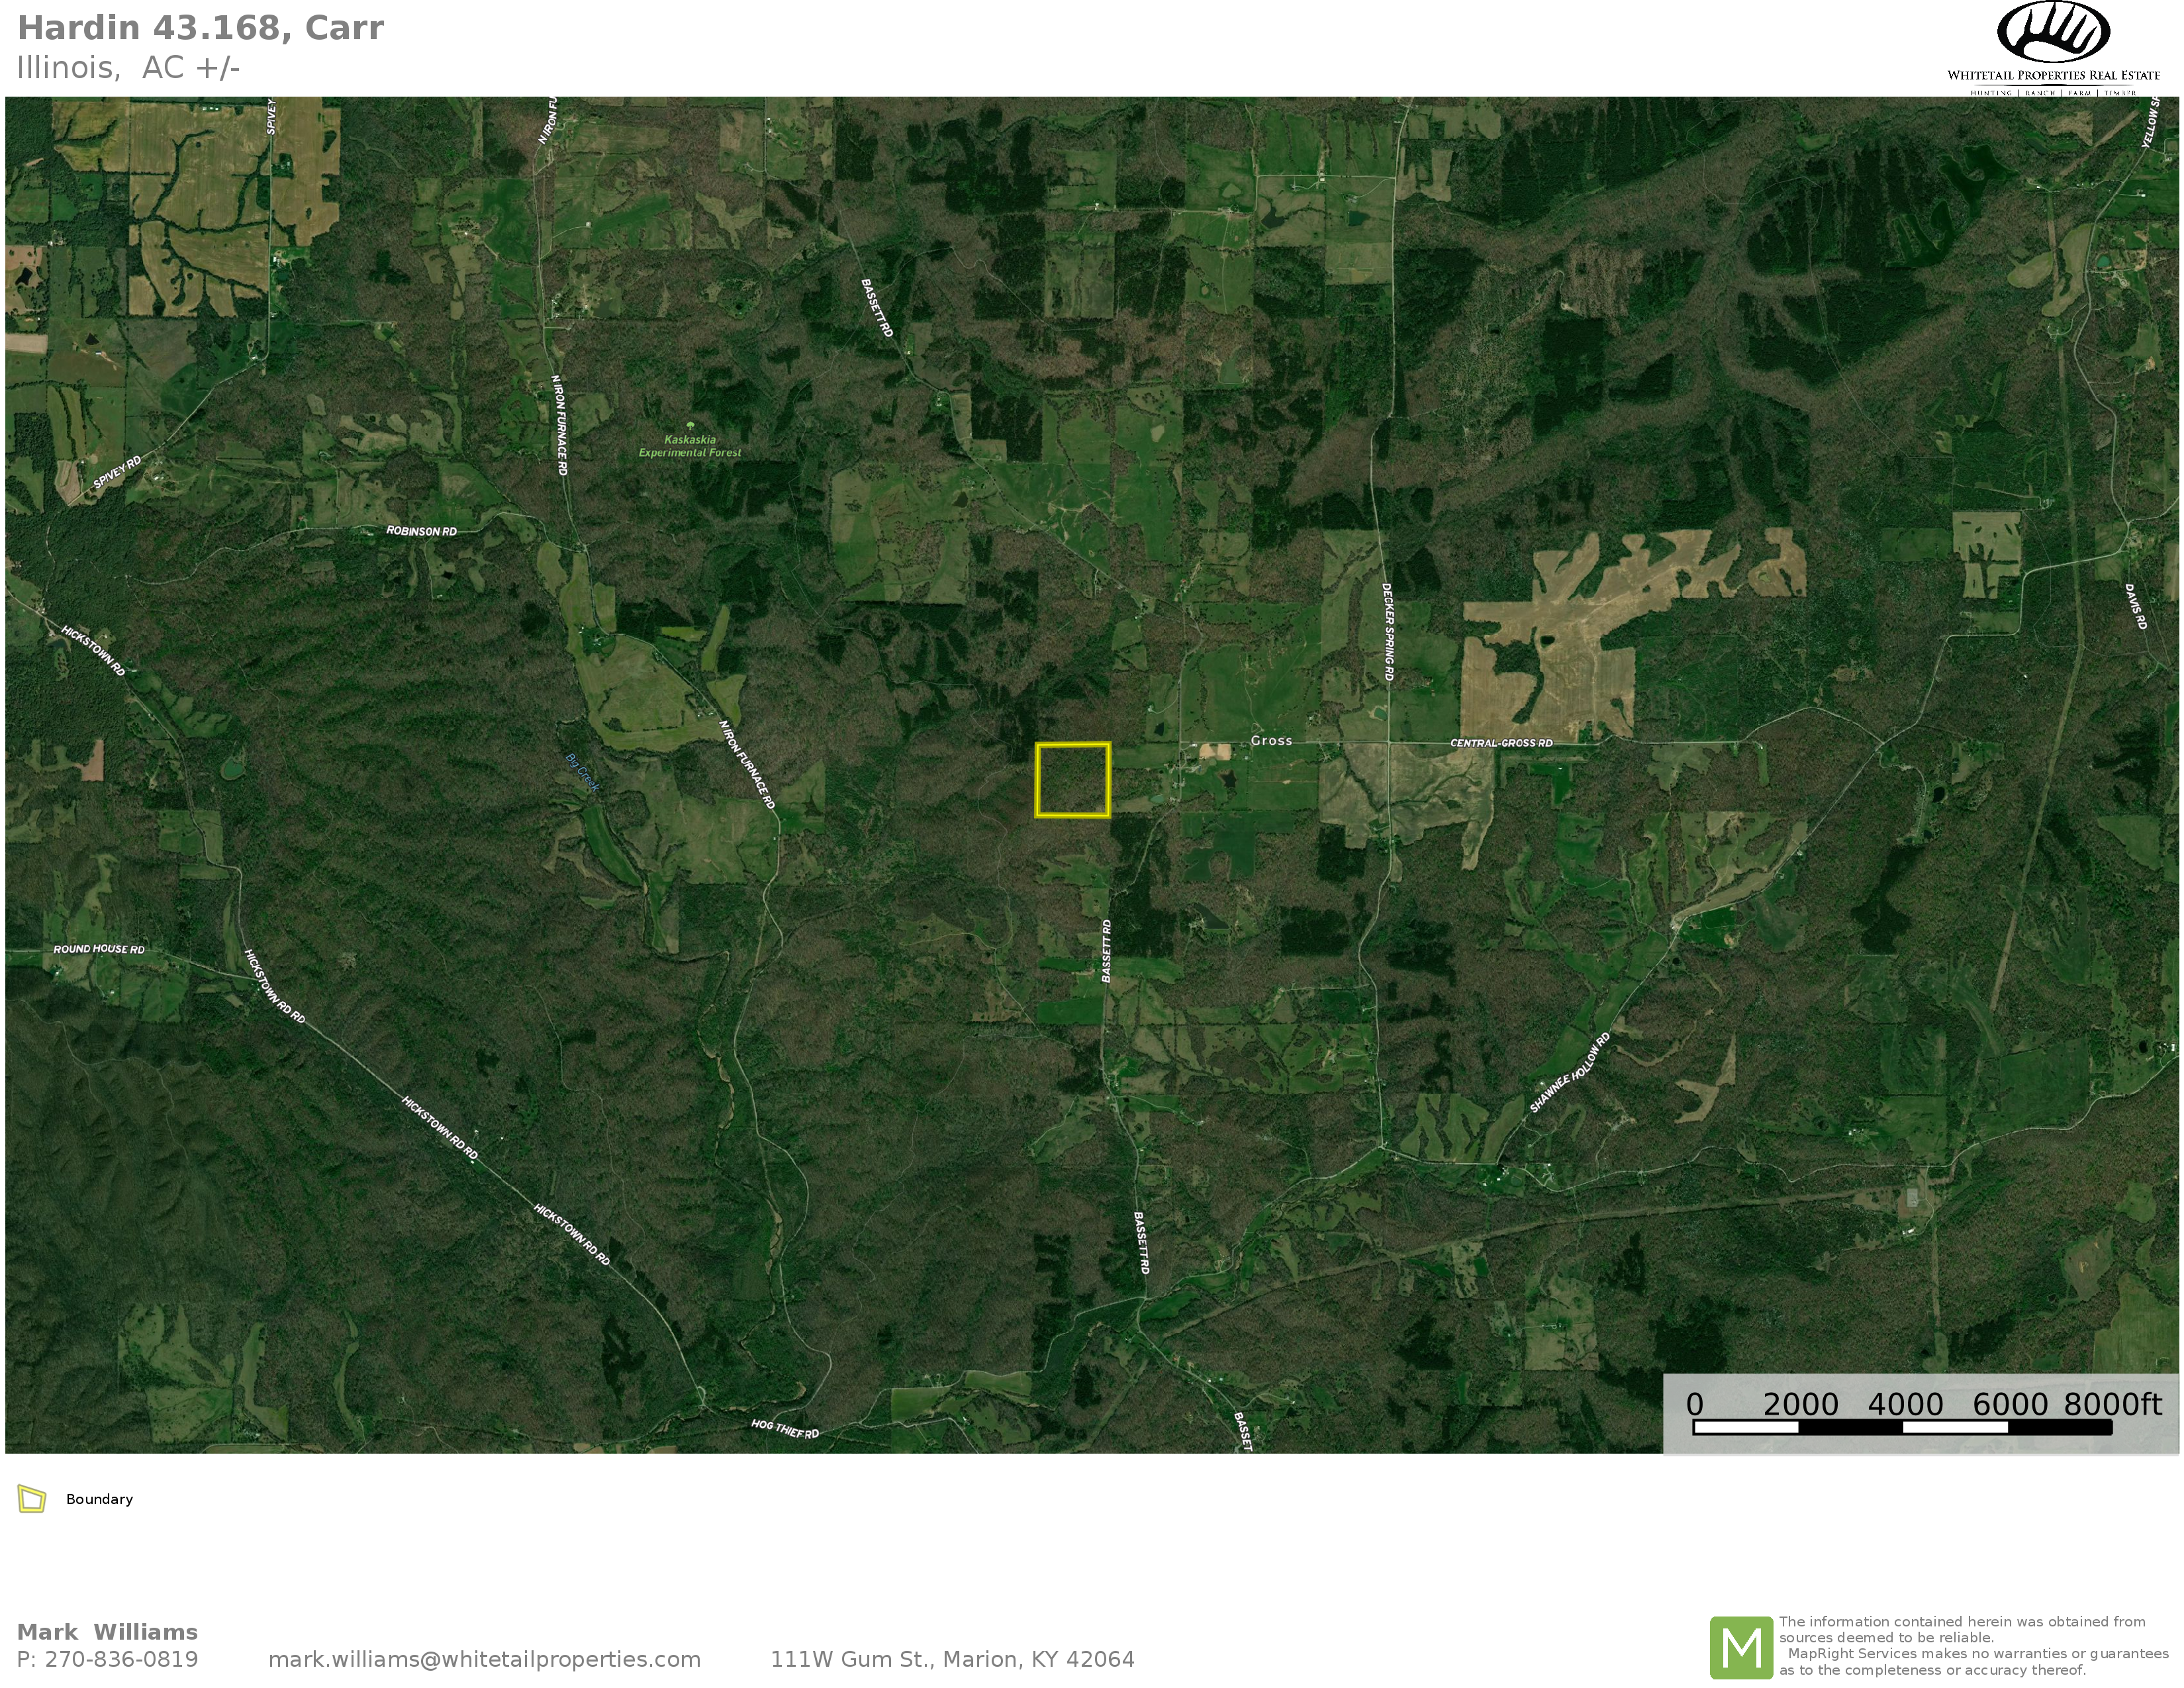Image resolution: width=2184 pixels, height=1688 pixels.
Task: Click the yellow property boundary square
Action: (1073, 780)
